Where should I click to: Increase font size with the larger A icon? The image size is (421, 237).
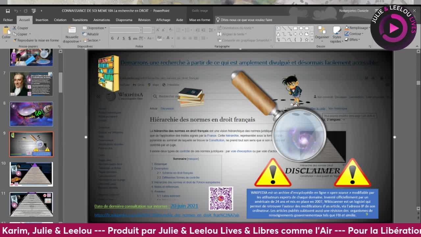click(158, 30)
